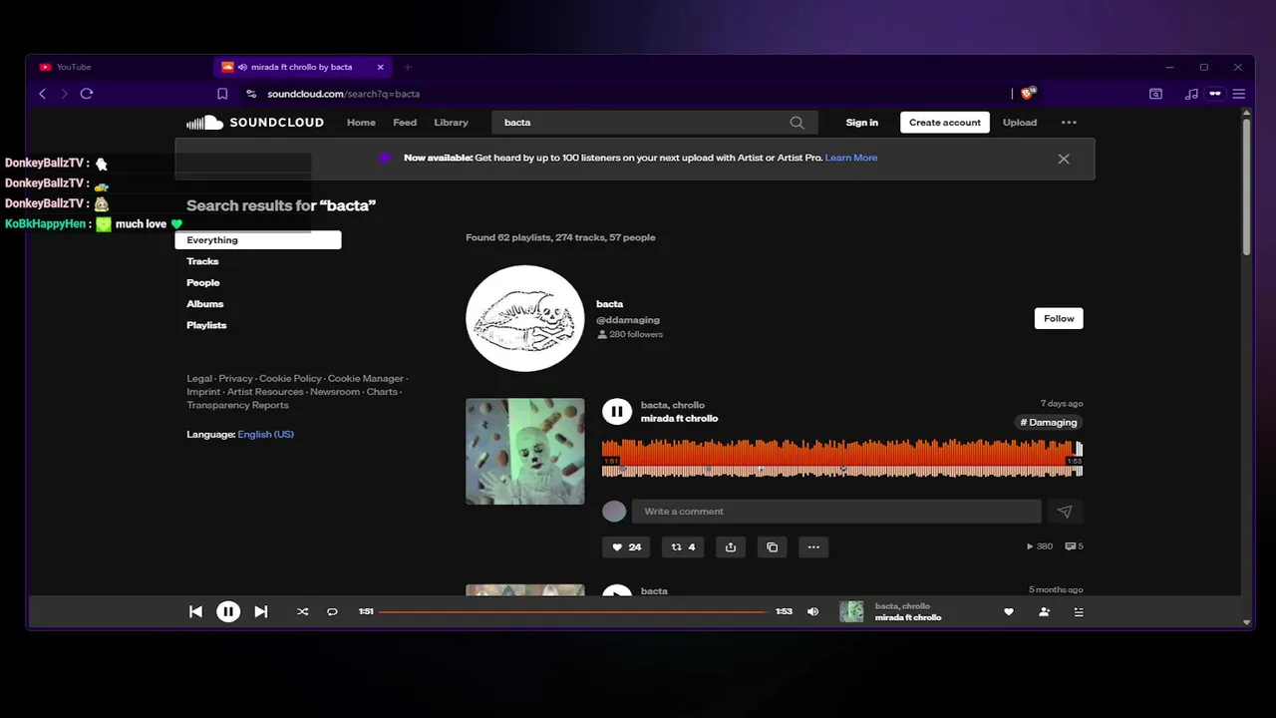Image resolution: width=1276 pixels, height=718 pixels.
Task: Toggle repeat in the player bar
Action: 332,611
